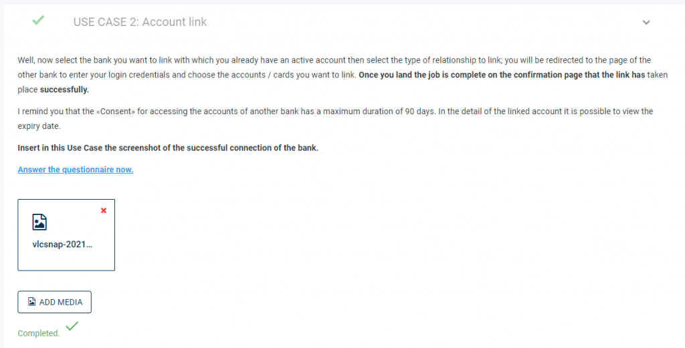Click the bold word "successfully."
685x348 pixels.
point(64,90)
